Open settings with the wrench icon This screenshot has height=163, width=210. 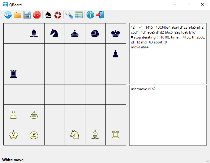(x=69, y=15)
